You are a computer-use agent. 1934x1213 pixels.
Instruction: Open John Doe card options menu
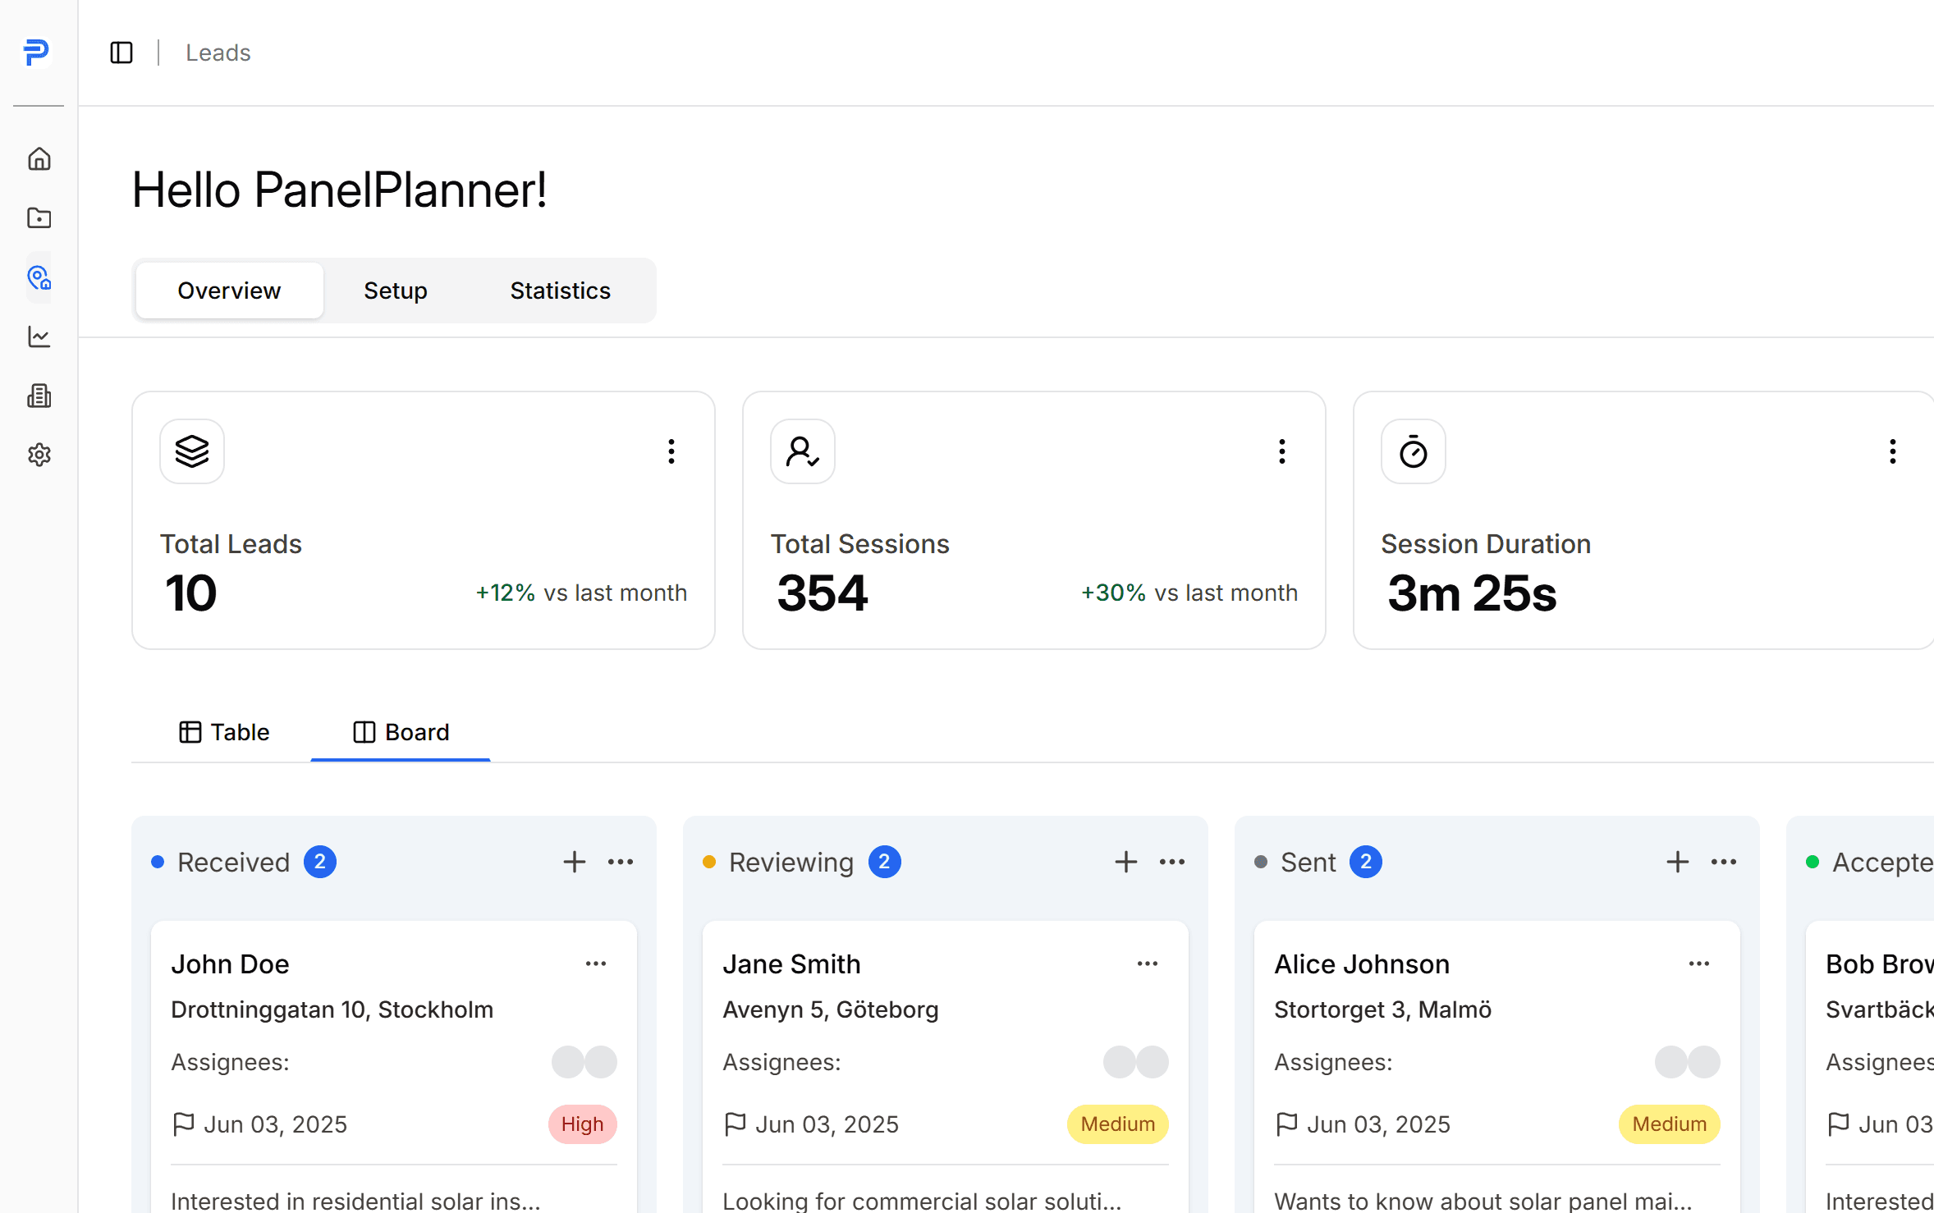(x=596, y=964)
